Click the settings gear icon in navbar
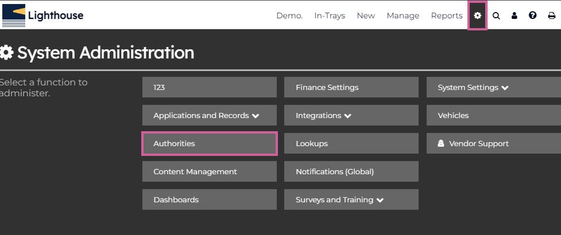The image size is (561, 235). pos(477,15)
